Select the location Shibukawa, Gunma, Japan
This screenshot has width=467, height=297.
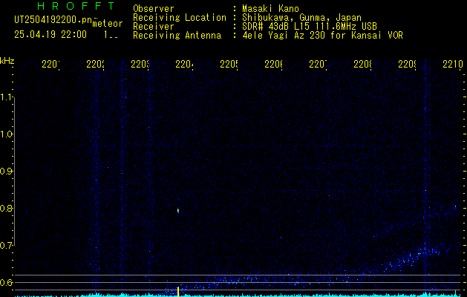[301, 18]
